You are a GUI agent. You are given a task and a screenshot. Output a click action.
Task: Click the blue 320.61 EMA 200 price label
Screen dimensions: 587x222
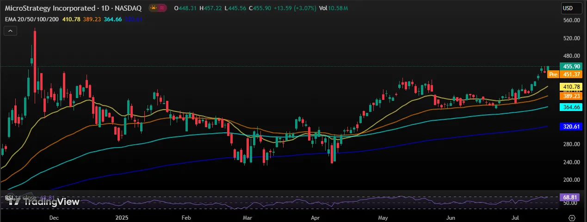click(570, 126)
